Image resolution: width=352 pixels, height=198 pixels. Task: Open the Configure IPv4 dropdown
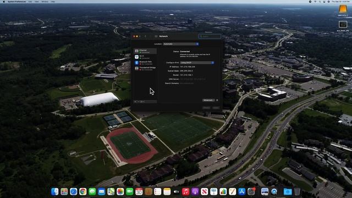click(x=197, y=63)
